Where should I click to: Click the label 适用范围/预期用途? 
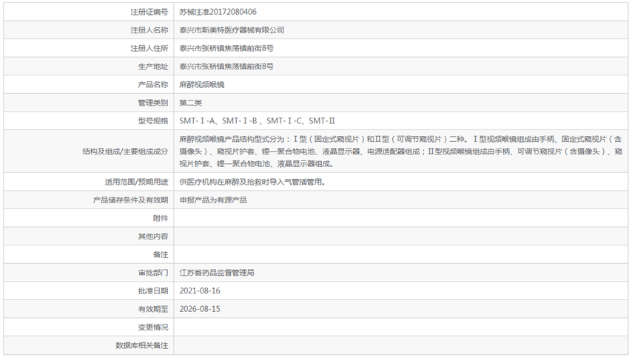point(136,182)
